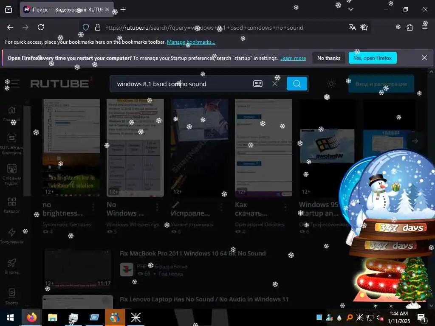
Task: Open the network tray icon
Action: point(370,318)
